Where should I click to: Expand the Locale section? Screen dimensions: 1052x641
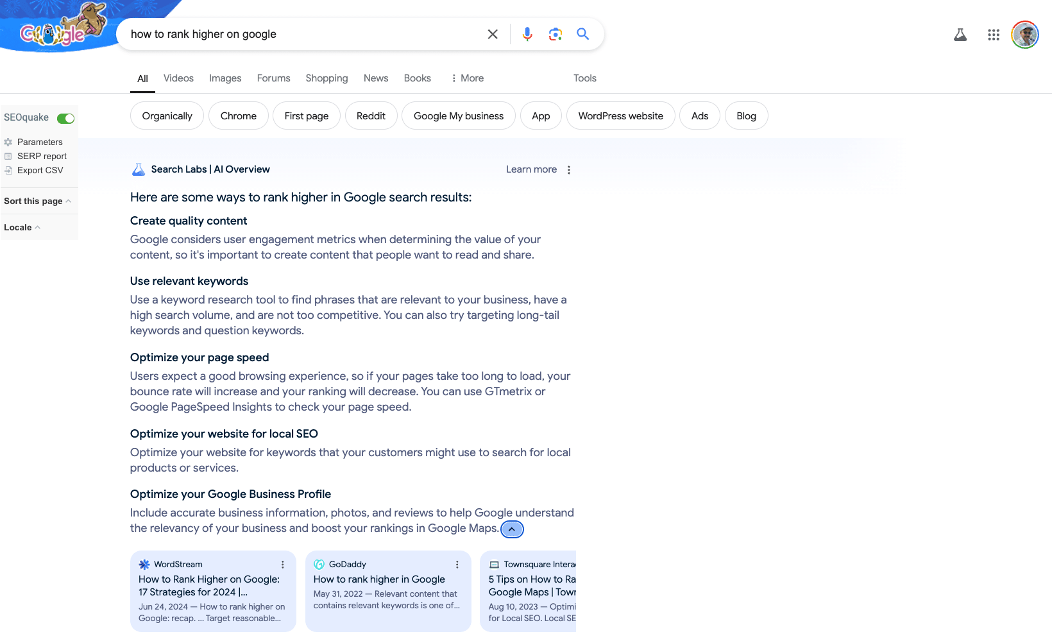[22, 227]
